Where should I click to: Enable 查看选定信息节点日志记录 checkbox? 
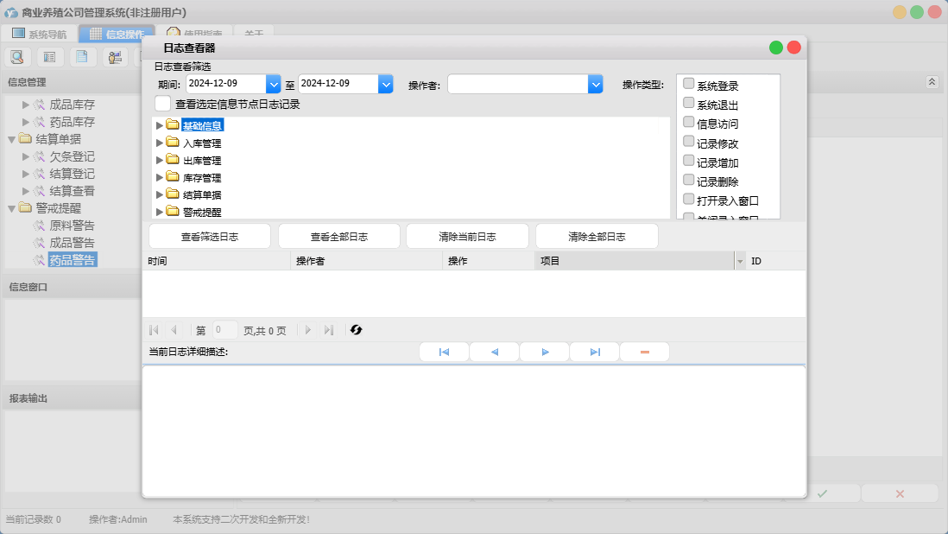(162, 104)
